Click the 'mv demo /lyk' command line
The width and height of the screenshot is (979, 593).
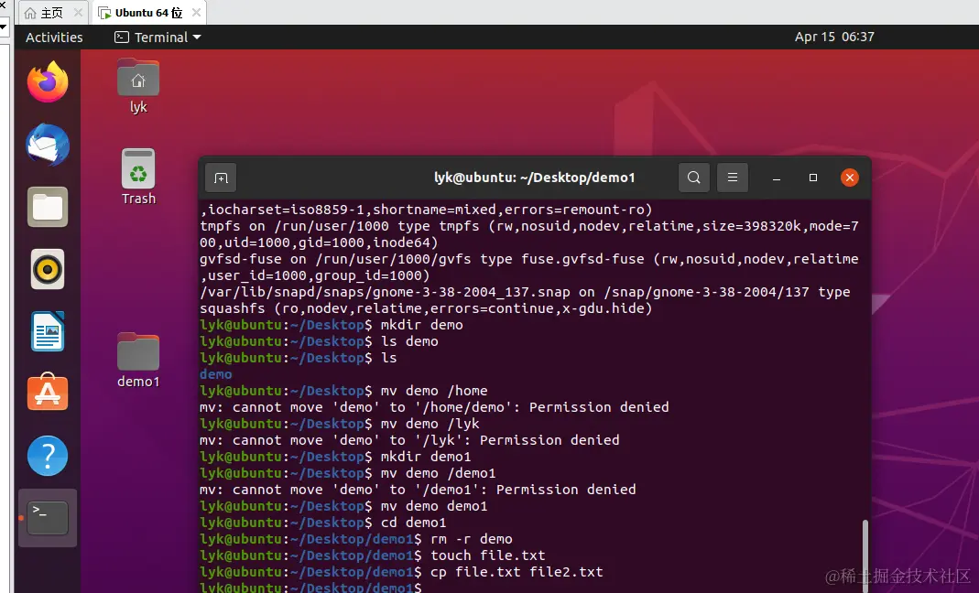coord(340,424)
